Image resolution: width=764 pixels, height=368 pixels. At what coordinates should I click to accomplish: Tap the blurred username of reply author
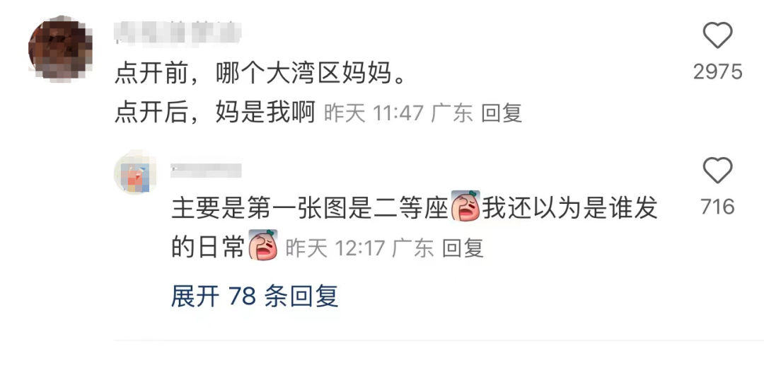206,171
